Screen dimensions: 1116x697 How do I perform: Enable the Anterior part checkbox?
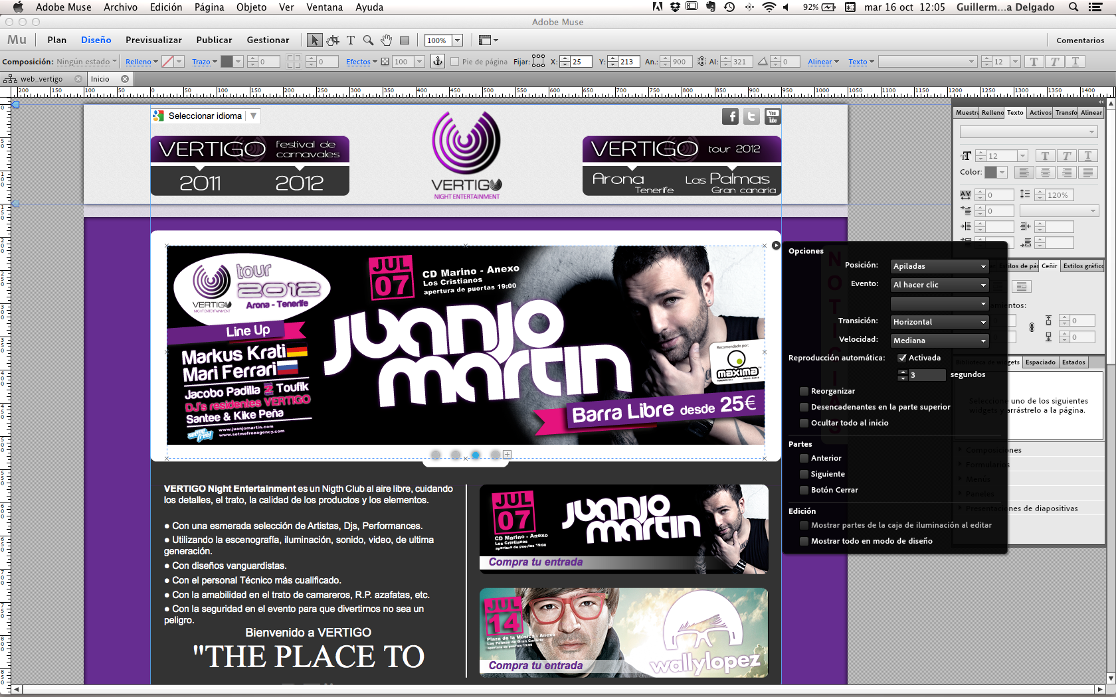click(804, 459)
